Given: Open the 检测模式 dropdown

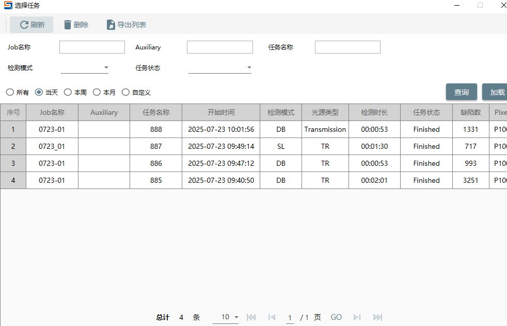Looking at the screenshot, I should pyautogui.click(x=106, y=67).
